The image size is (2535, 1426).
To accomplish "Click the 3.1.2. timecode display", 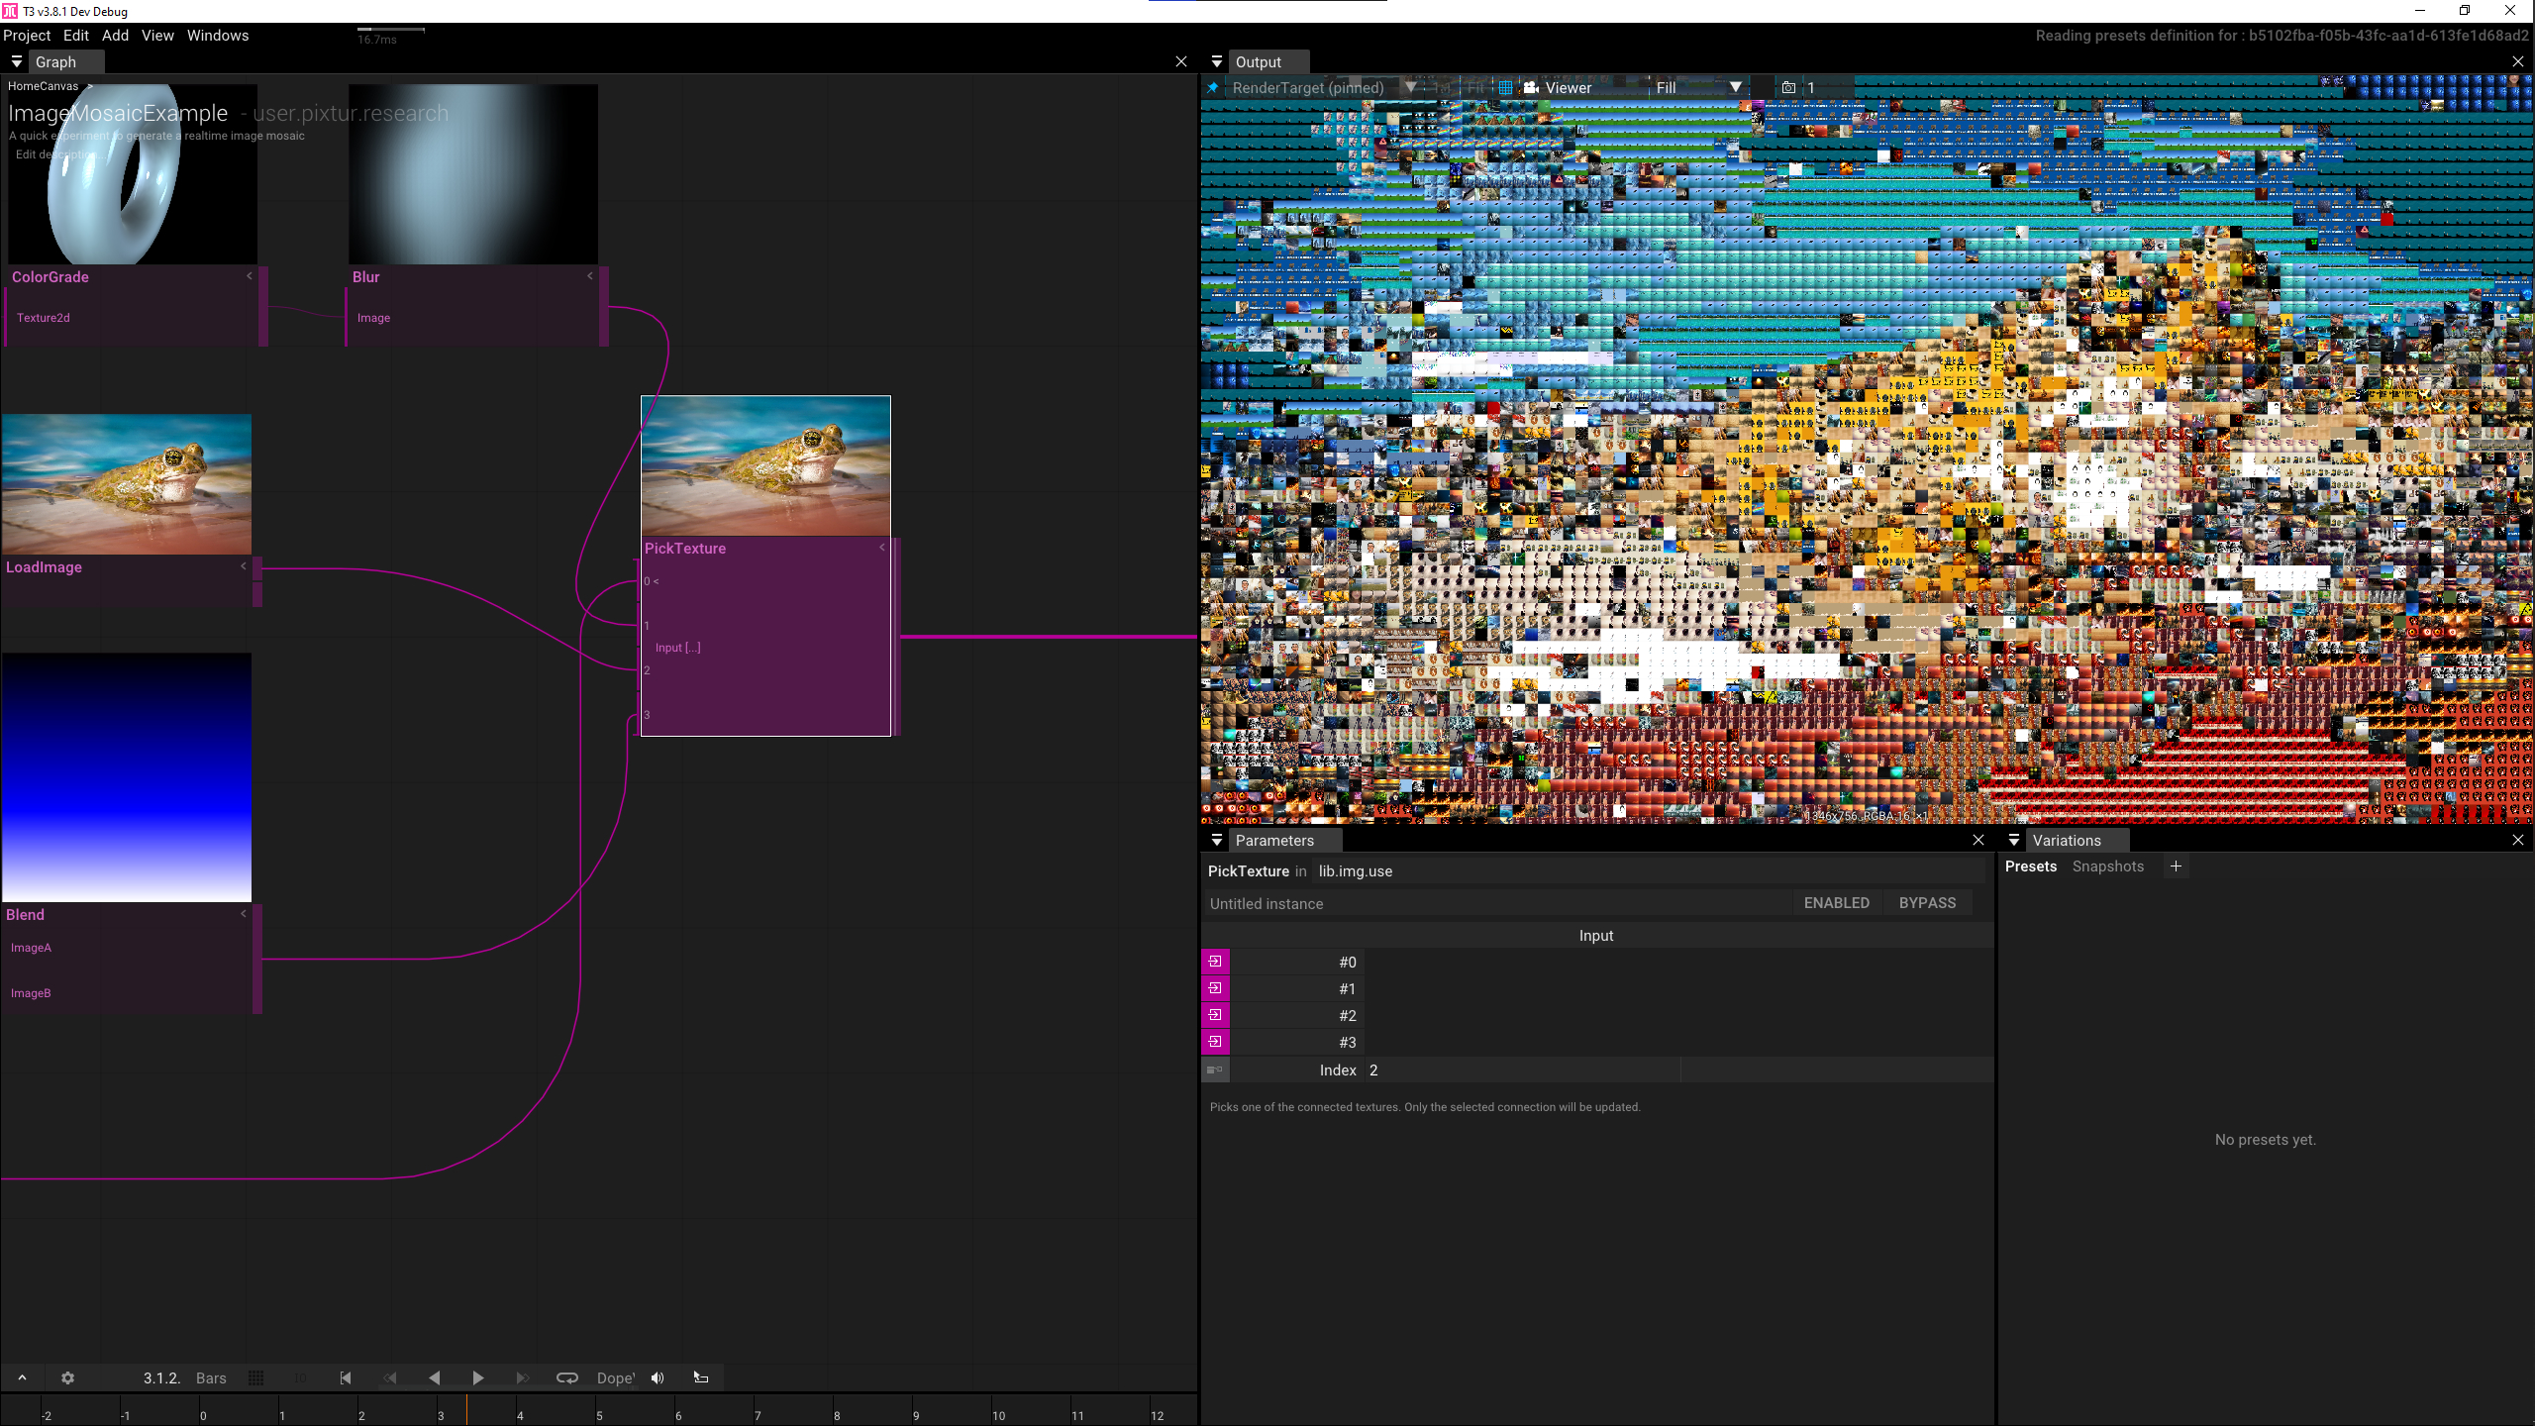I will [161, 1377].
